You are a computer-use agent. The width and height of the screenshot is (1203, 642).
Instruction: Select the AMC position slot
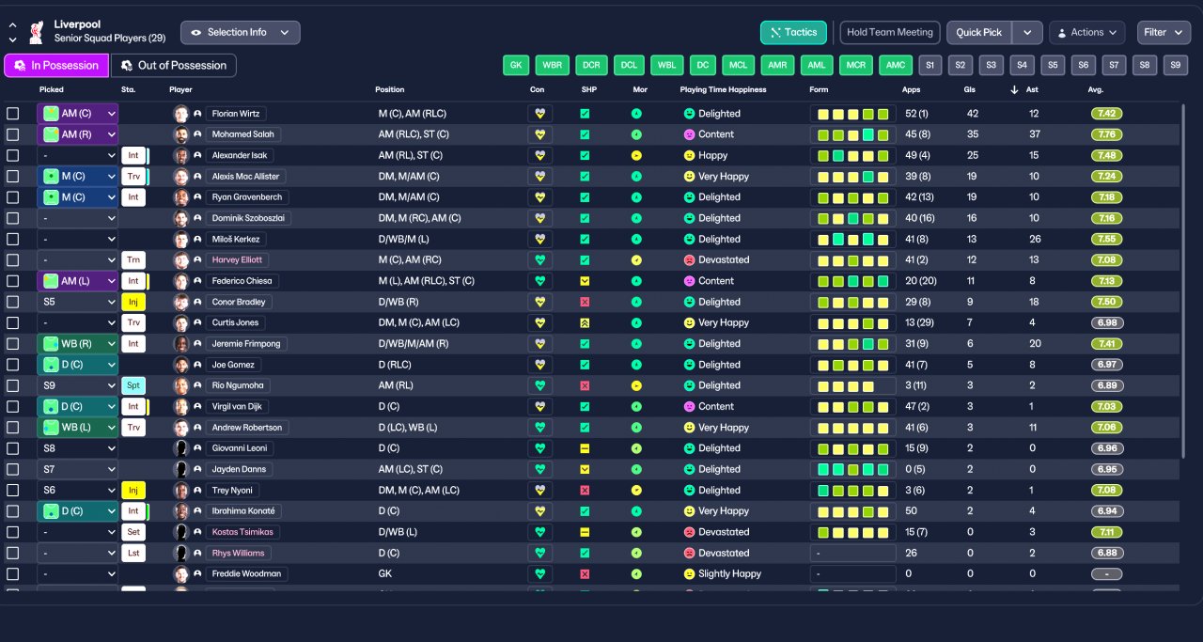[x=896, y=65]
